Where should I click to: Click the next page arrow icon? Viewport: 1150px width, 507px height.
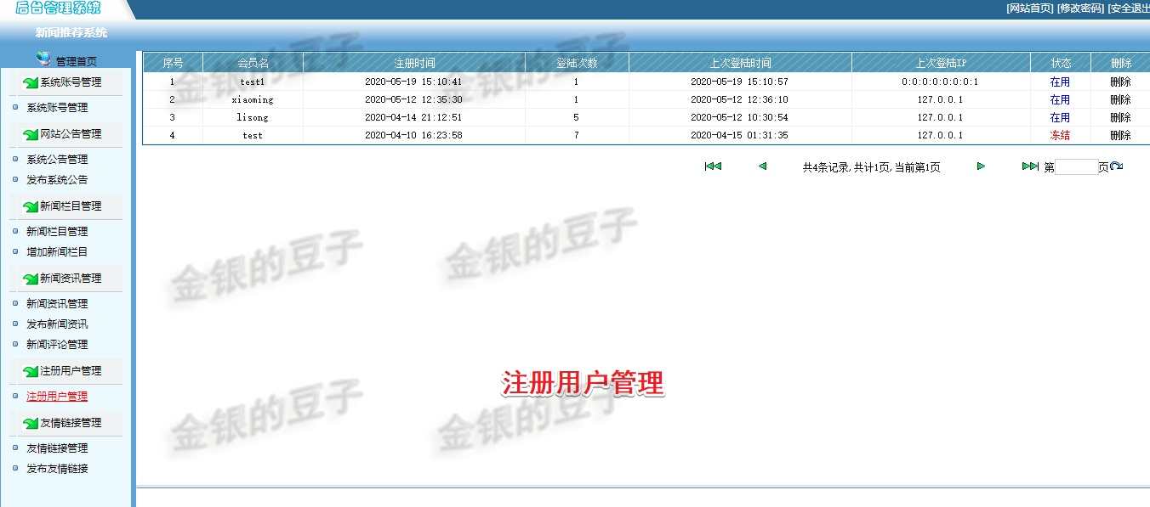click(980, 166)
